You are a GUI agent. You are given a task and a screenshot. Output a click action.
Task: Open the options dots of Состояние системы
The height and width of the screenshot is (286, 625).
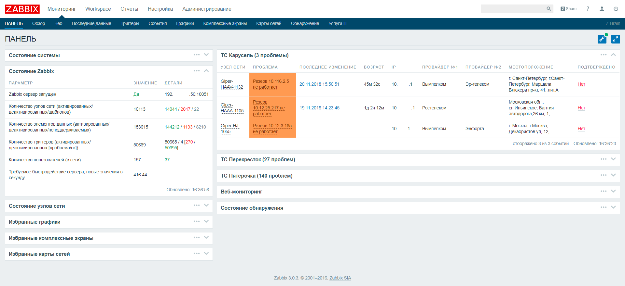(x=197, y=55)
